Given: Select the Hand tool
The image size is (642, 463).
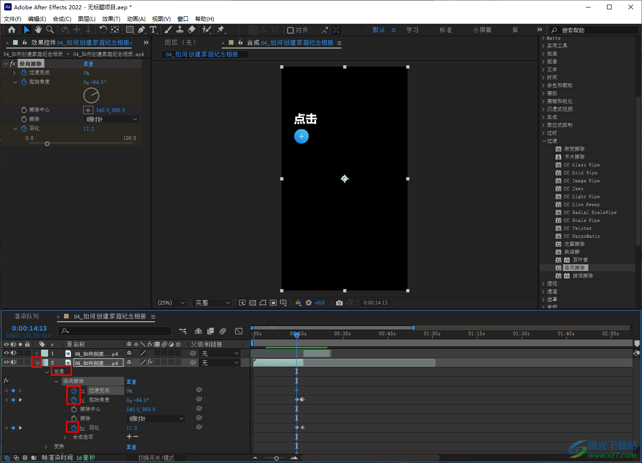Looking at the screenshot, I should tap(38, 30).
